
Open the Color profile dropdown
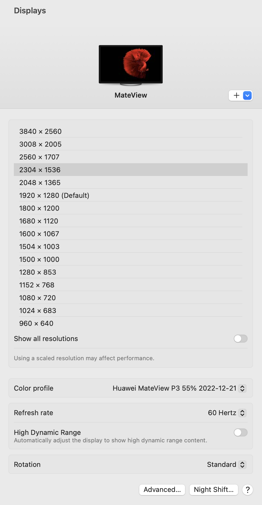pos(242,388)
